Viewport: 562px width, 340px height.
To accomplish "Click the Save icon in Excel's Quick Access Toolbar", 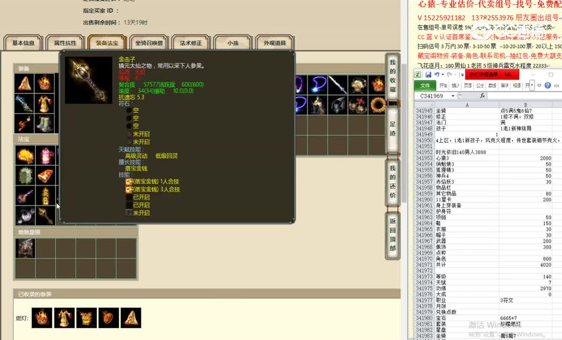I will [x=428, y=74].
